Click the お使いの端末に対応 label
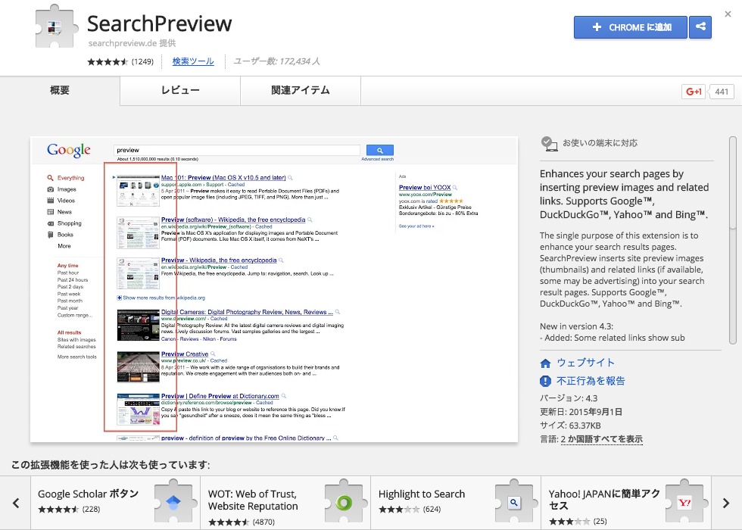This screenshot has height=530, width=742. coord(600,143)
